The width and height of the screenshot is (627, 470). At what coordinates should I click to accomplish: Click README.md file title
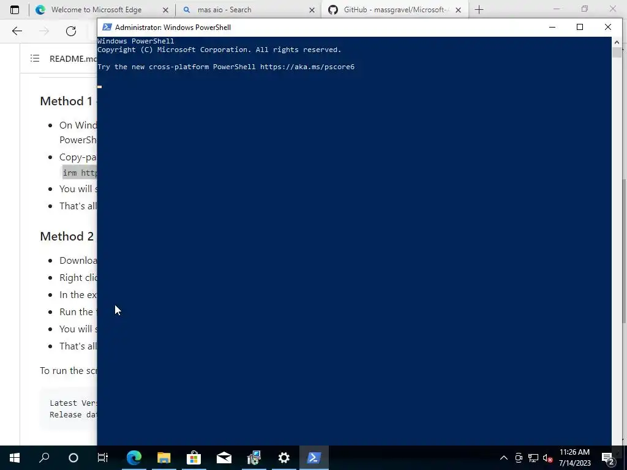click(73, 59)
